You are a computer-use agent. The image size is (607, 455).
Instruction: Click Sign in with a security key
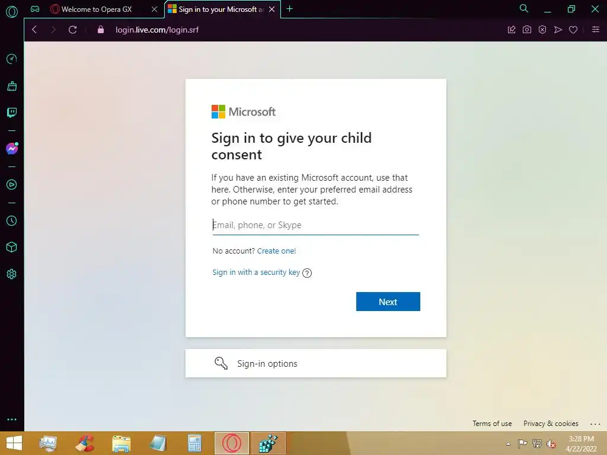coord(256,273)
